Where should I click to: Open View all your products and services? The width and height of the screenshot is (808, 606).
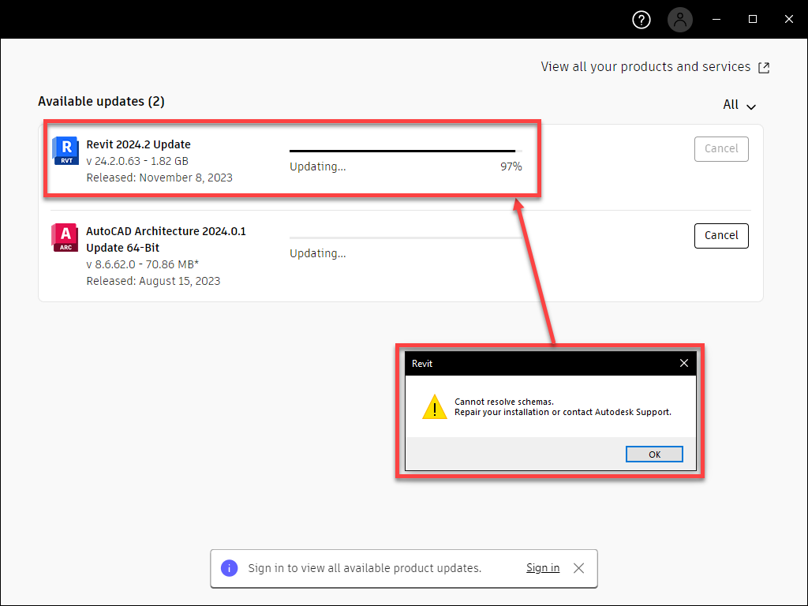tap(645, 67)
